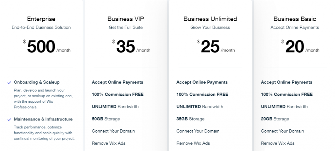Open Maintenance & Infrastructure feature title
336x151 pixels.
coord(43,119)
